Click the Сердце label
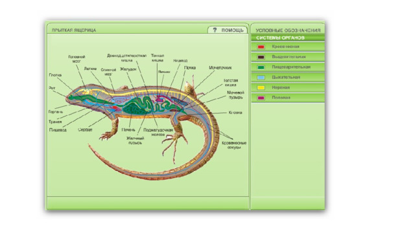 click(85, 129)
